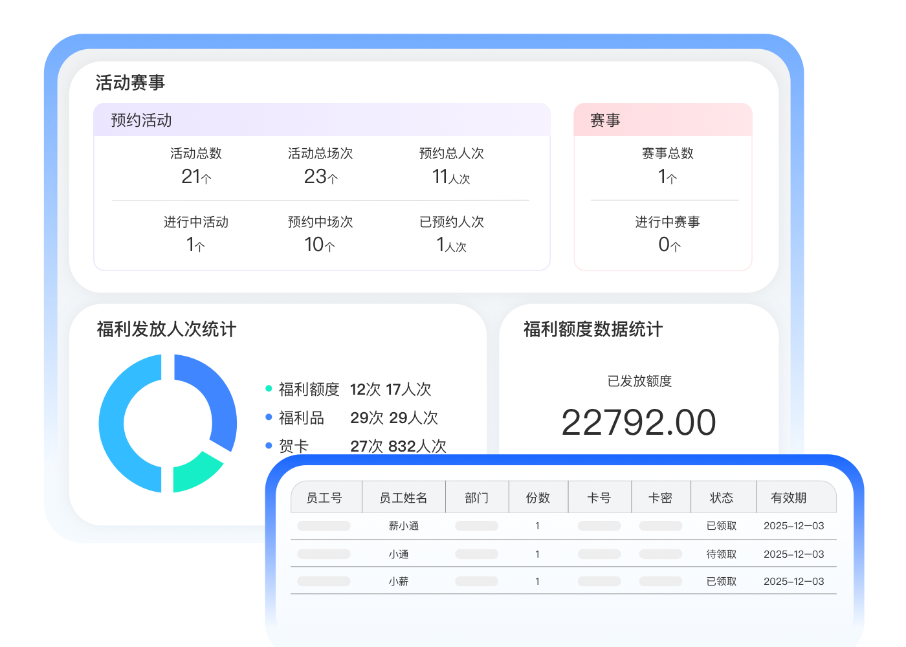Click the blue dot beside 福利品 legend
The width and height of the screenshot is (906, 647).
pyautogui.click(x=269, y=417)
